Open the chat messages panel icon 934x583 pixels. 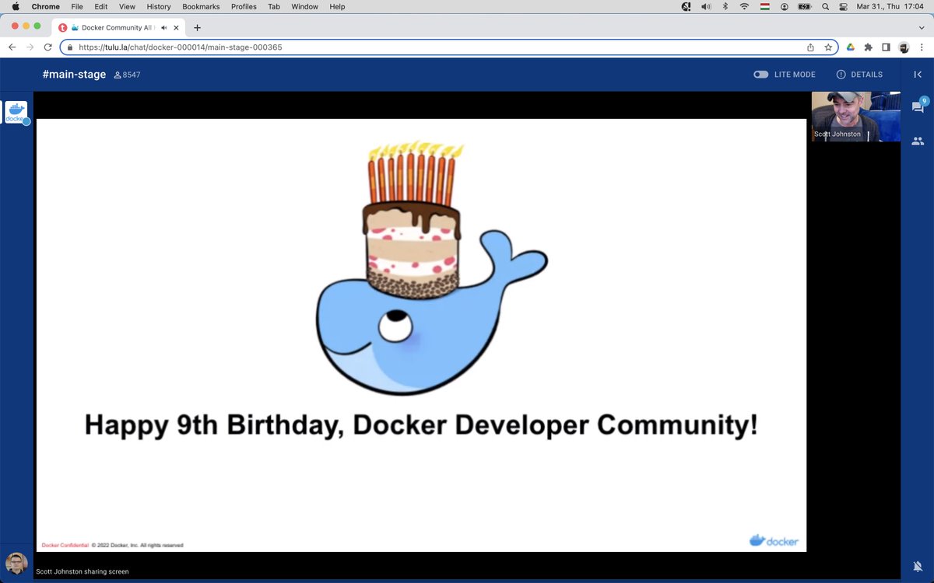tap(918, 107)
